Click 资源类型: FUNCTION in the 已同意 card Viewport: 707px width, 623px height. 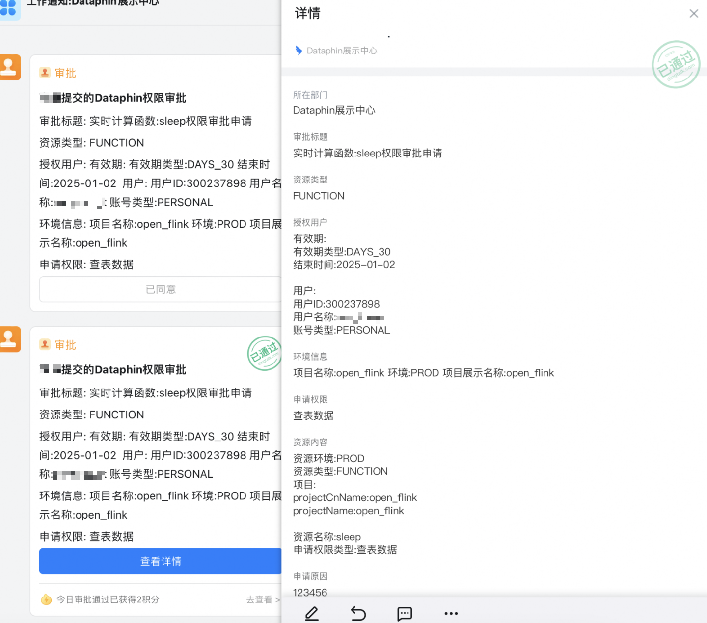[x=92, y=143]
